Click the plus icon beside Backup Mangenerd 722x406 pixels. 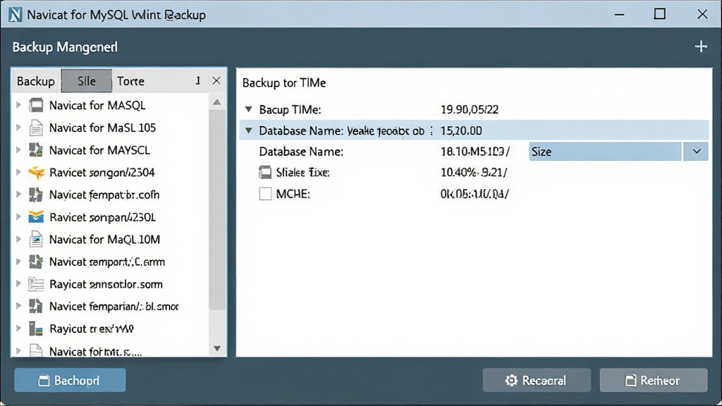[701, 47]
